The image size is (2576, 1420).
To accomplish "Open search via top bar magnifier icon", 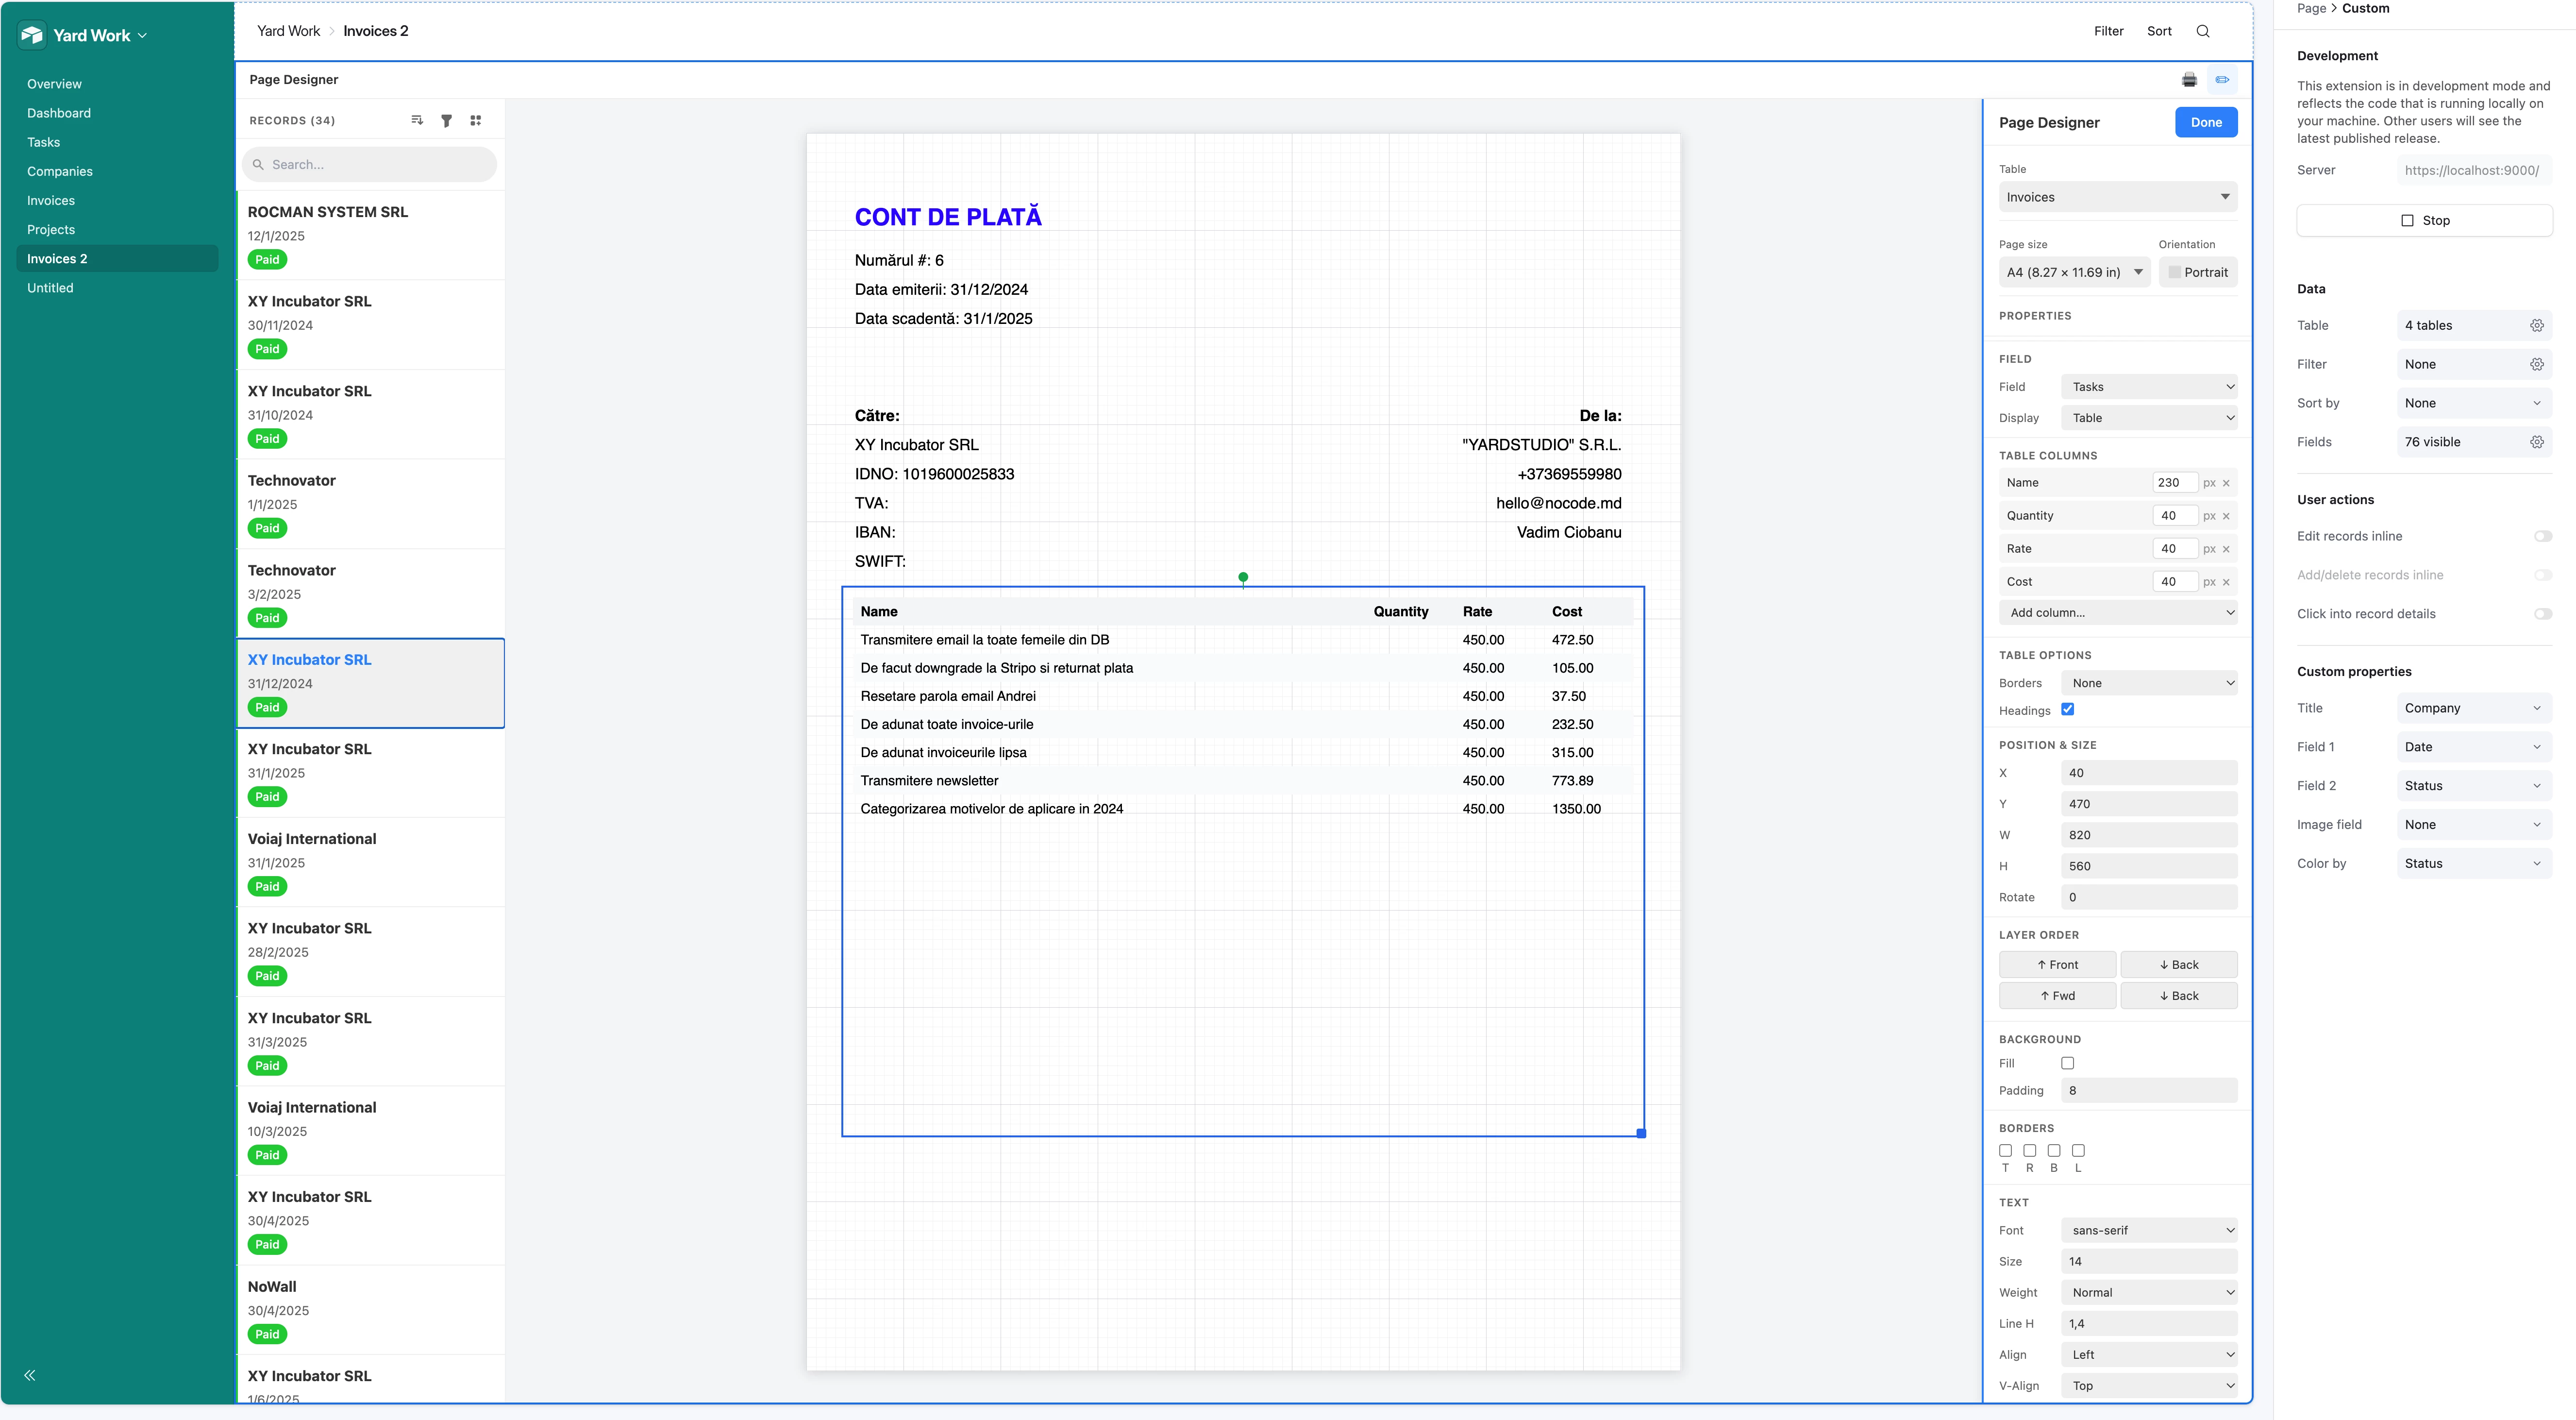I will (2202, 31).
